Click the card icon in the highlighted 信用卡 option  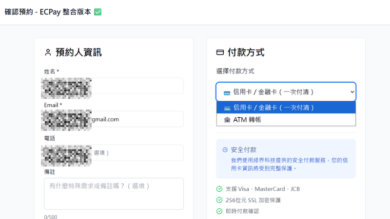[x=227, y=108]
